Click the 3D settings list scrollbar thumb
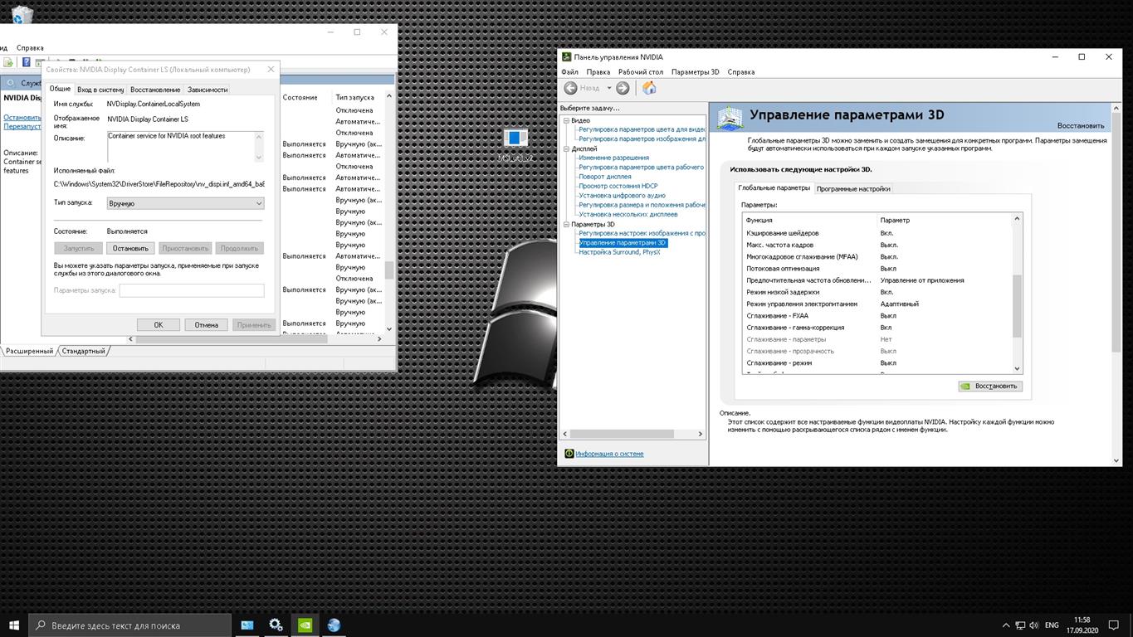The height and width of the screenshot is (637, 1133). [1017, 307]
